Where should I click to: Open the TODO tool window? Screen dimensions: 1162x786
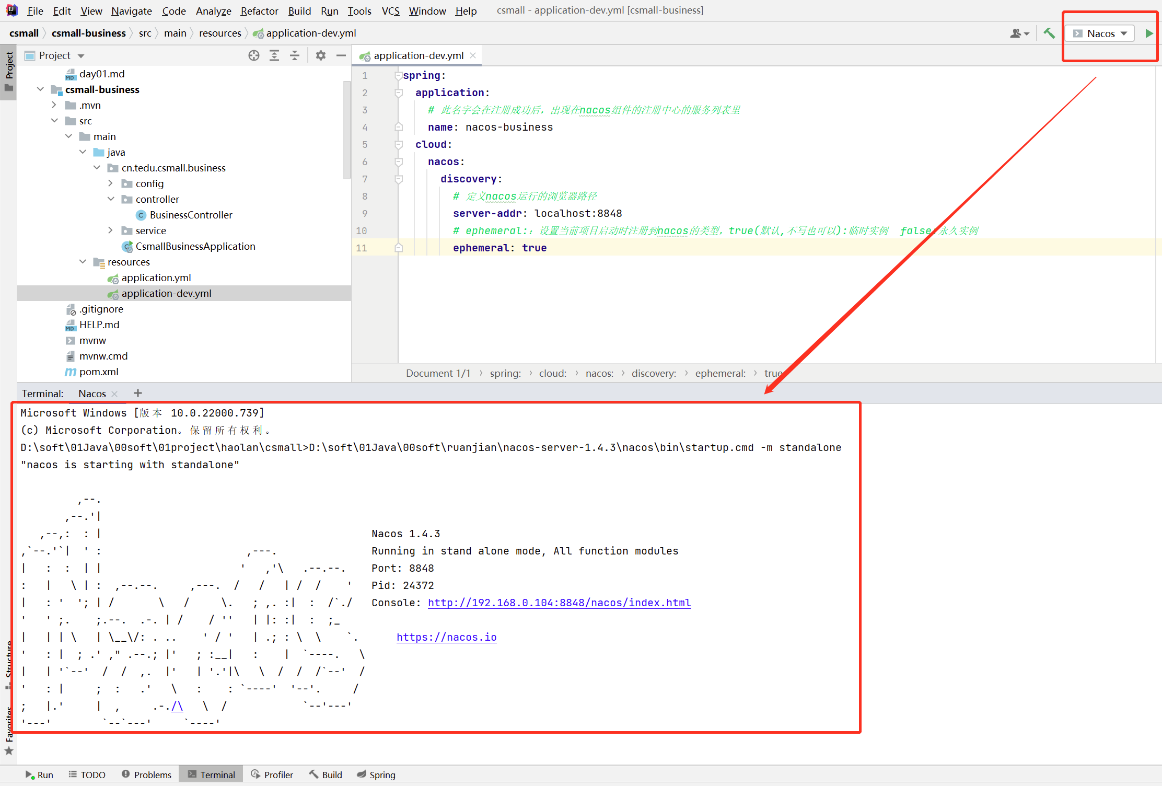[87, 775]
